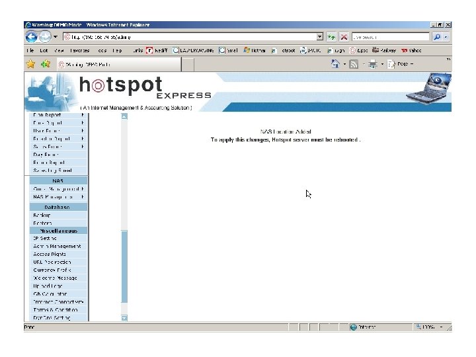Open the zoom level 100% control in status bar

point(430,327)
